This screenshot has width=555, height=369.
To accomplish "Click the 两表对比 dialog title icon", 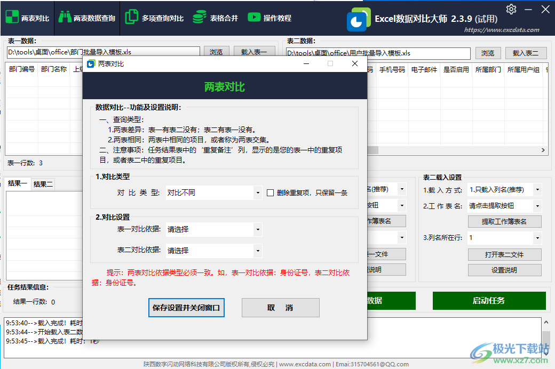I will 91,63.
